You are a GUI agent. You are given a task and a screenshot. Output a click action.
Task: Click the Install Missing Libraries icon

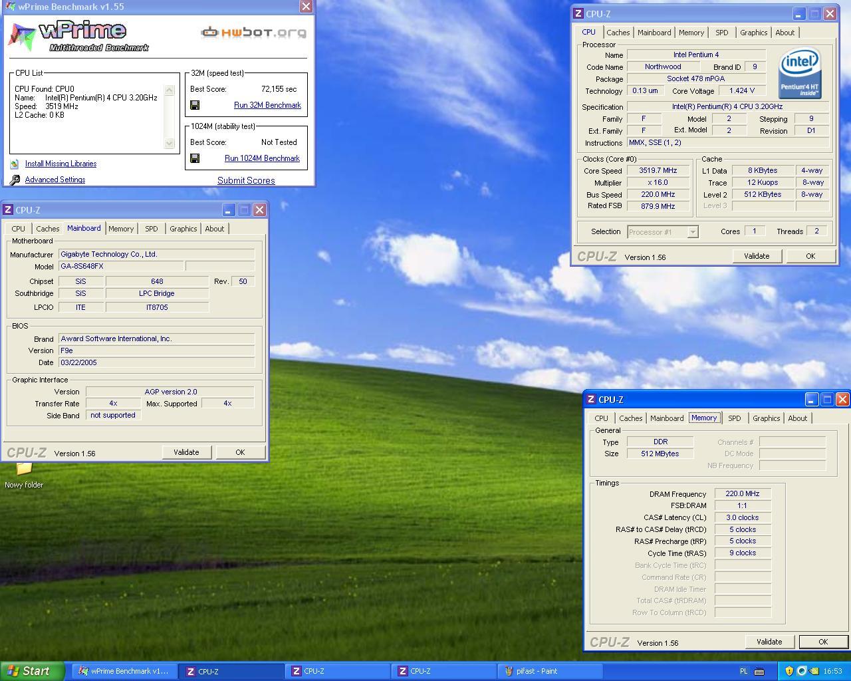click(x=15, y=164)
